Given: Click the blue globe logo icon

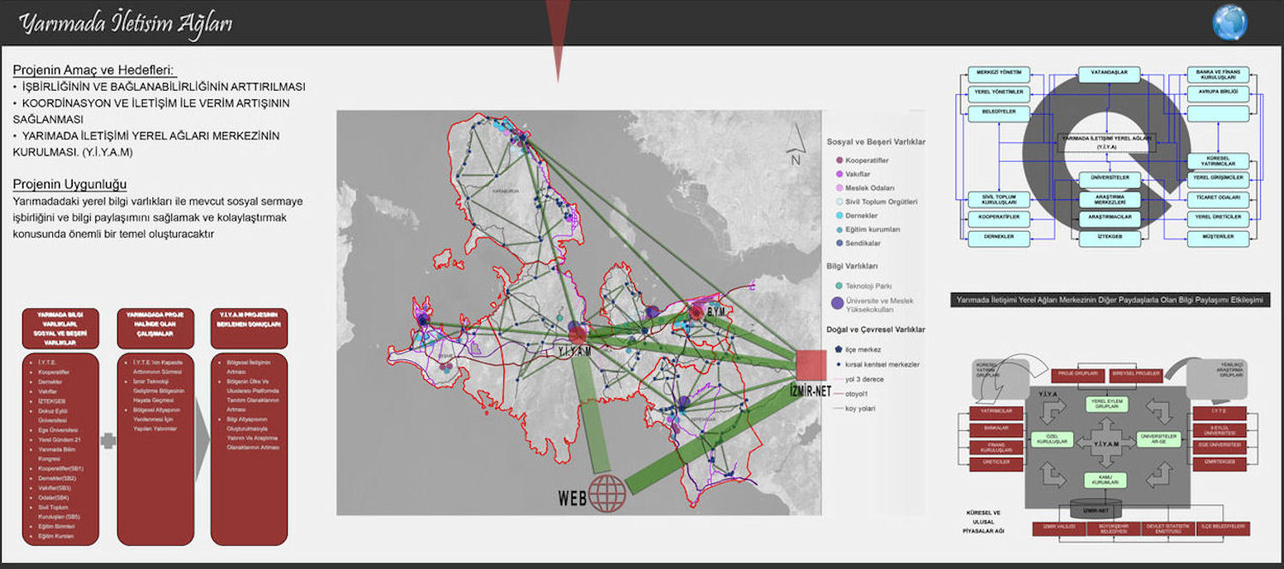Looking at the screenshot, I should coord(1230,22).
